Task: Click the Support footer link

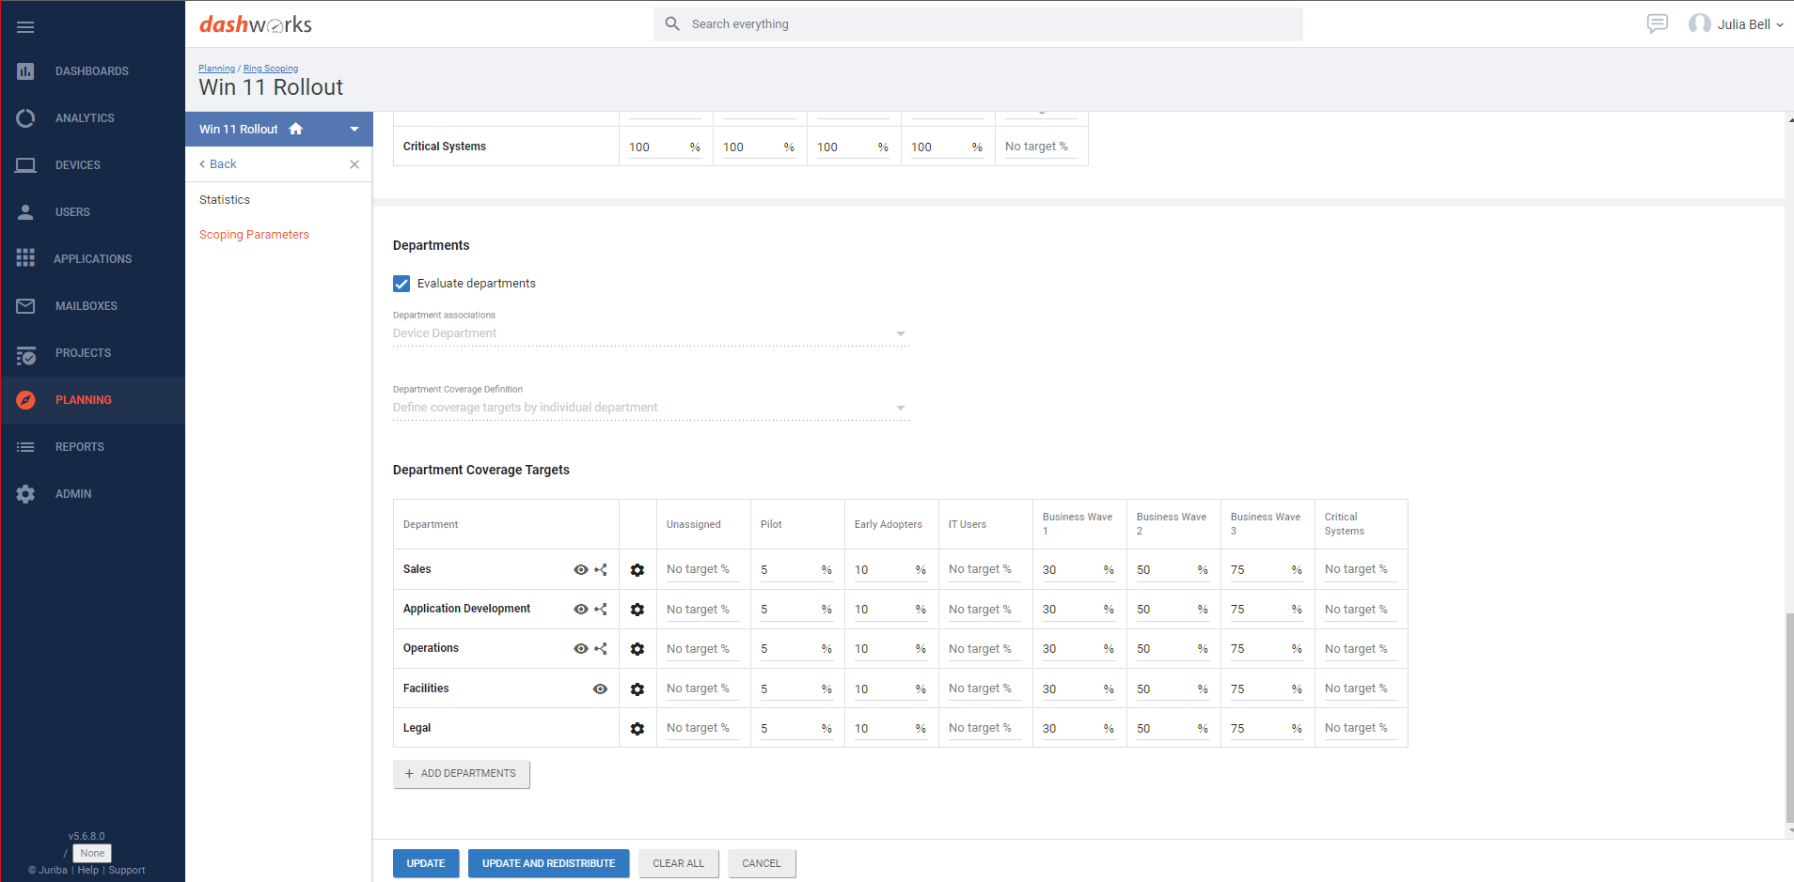Action: 127,871
